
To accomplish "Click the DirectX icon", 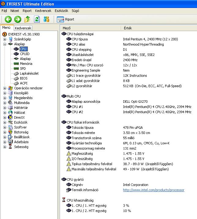I will [10, 117].
